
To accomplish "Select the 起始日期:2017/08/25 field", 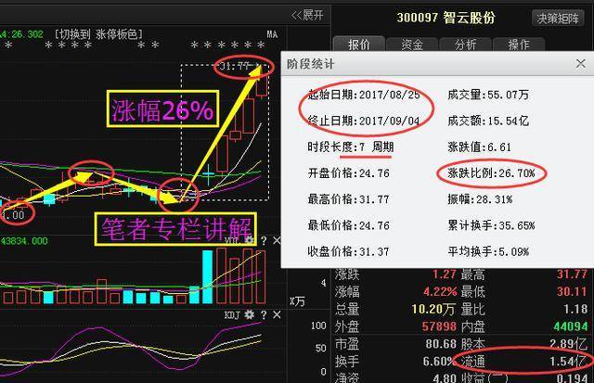I will click(364, 95).
